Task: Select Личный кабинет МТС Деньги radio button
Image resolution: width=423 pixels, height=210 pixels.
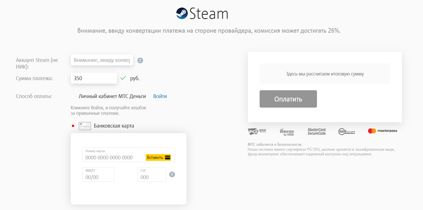Action: (73, 97)
